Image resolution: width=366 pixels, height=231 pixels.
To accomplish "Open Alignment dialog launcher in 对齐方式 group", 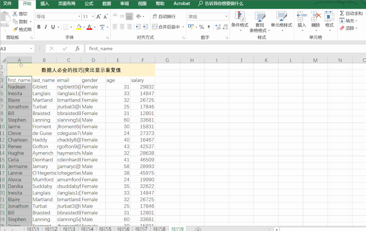I will (183, 38).
